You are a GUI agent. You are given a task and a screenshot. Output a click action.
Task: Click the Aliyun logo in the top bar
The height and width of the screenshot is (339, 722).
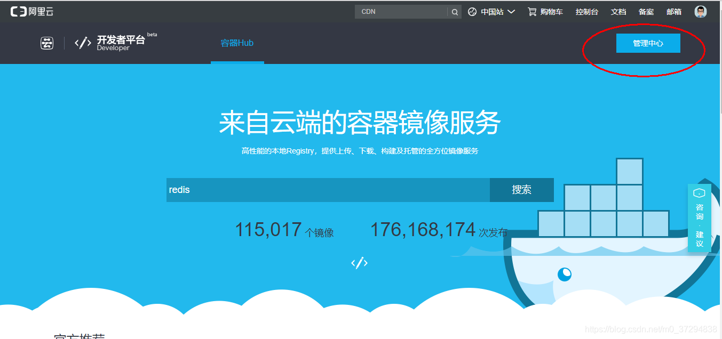32,12
